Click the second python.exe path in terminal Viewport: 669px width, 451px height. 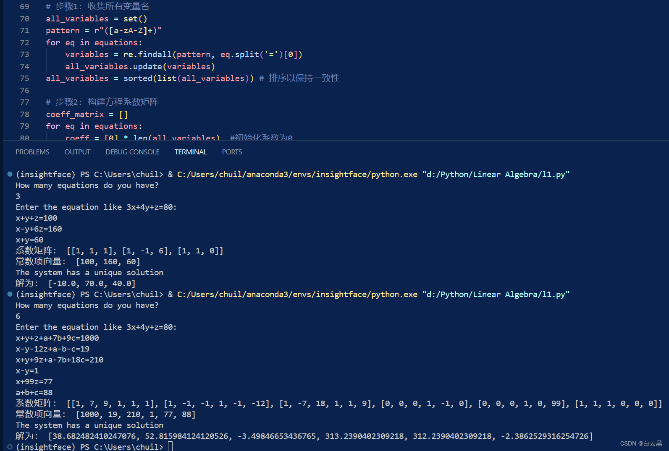tap(297, 294)
